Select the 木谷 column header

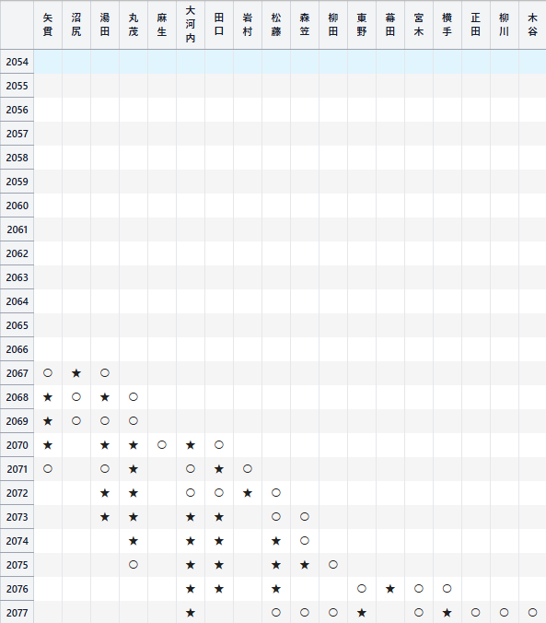(533, 25)
